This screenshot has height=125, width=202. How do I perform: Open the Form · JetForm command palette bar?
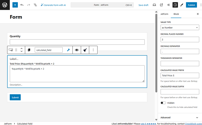[102, 5]
